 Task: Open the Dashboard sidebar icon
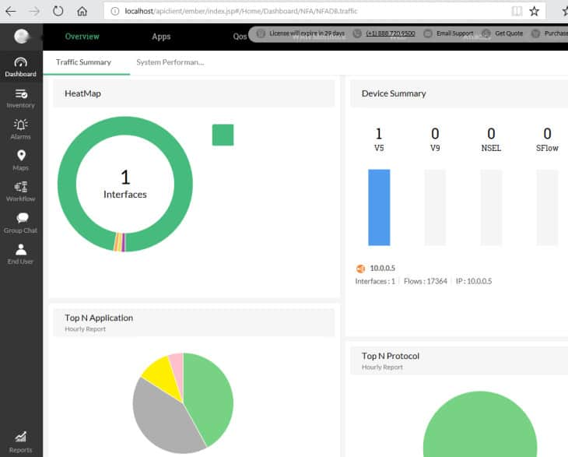click(x=21, y=62)
